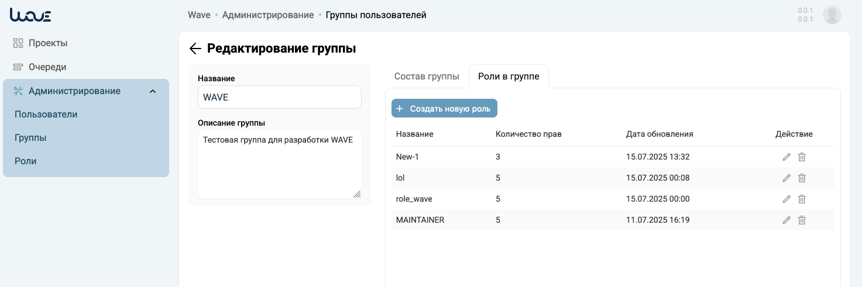Delete the New-1 role with trash icon

point(802,157)
